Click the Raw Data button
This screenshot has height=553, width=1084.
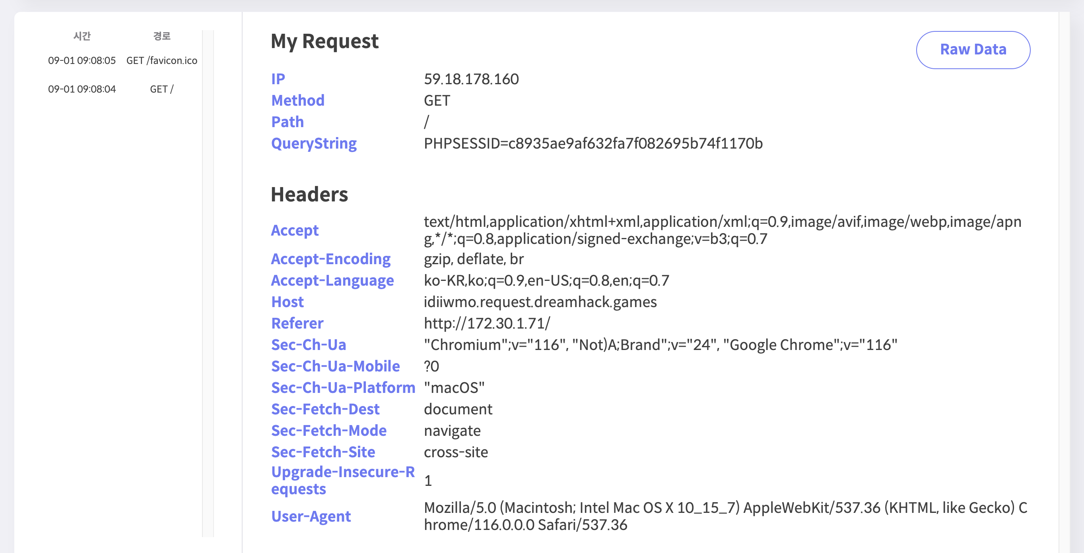pos(973,50)
